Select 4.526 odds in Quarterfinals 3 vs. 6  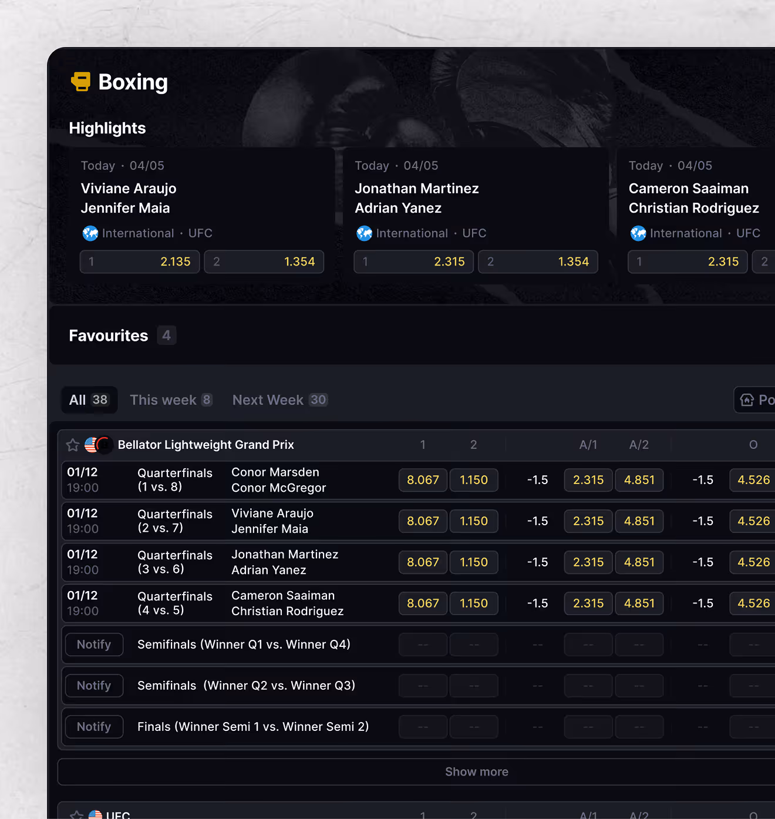coord(753,562)
